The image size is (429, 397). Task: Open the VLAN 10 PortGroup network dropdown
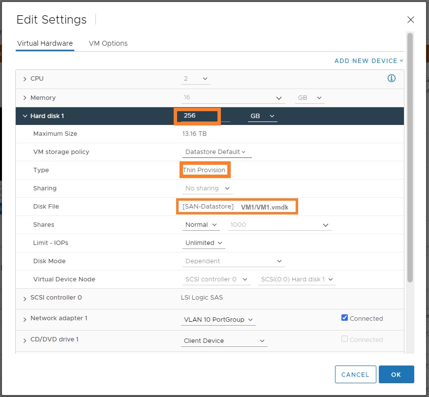[x=218, y=320]
